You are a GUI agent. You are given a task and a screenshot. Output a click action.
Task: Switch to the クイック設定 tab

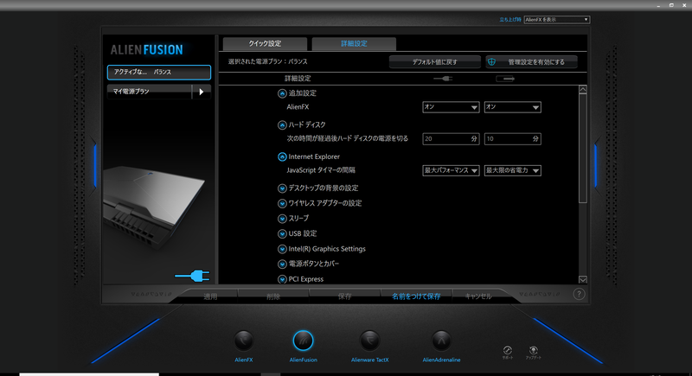click(x=265, y=43)
